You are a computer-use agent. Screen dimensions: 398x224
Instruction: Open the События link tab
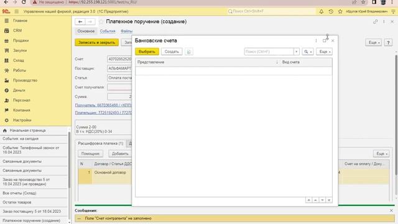(x=108, y=31)
